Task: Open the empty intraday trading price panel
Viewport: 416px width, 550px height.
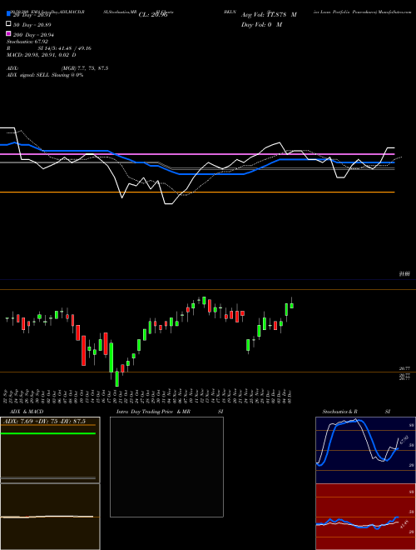Action: [x=166, y=467]
